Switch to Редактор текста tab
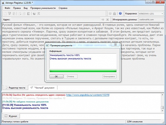Screen dimensions: 166x125 (x=15, y=88)
